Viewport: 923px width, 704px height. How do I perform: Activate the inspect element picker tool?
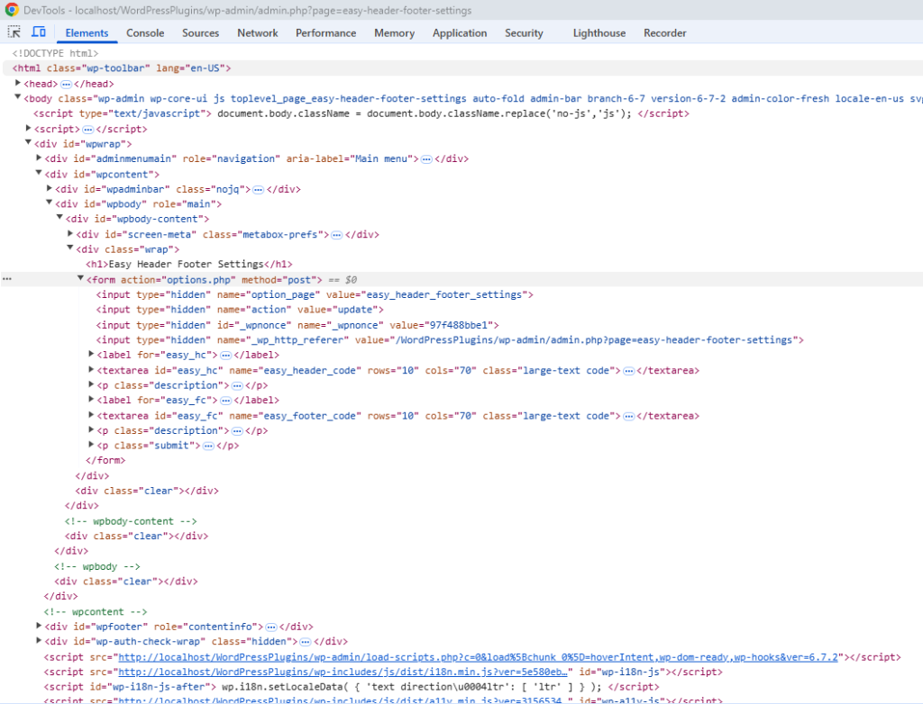[x=14, y=32]
